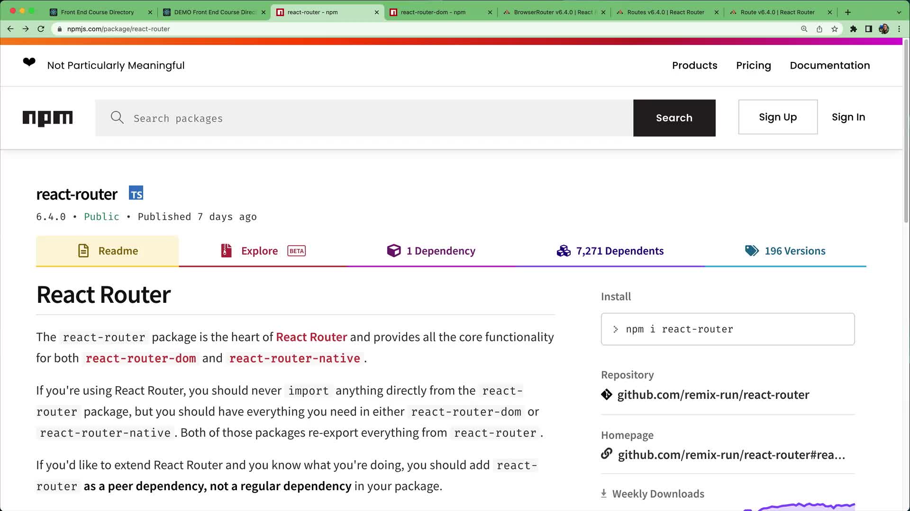
Task: Copy the npm i react-router command
Action: pos(728,329)
